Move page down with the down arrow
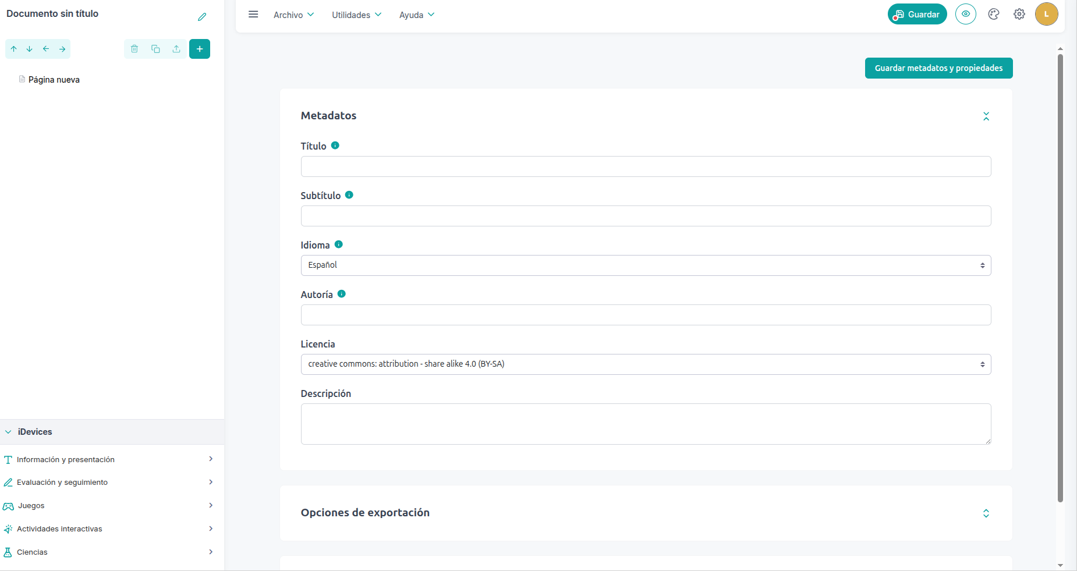 point(30,49)
